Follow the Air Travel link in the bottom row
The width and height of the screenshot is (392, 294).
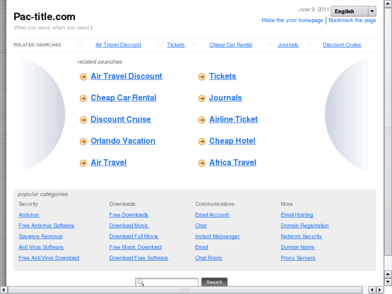(x=108, y=162)
